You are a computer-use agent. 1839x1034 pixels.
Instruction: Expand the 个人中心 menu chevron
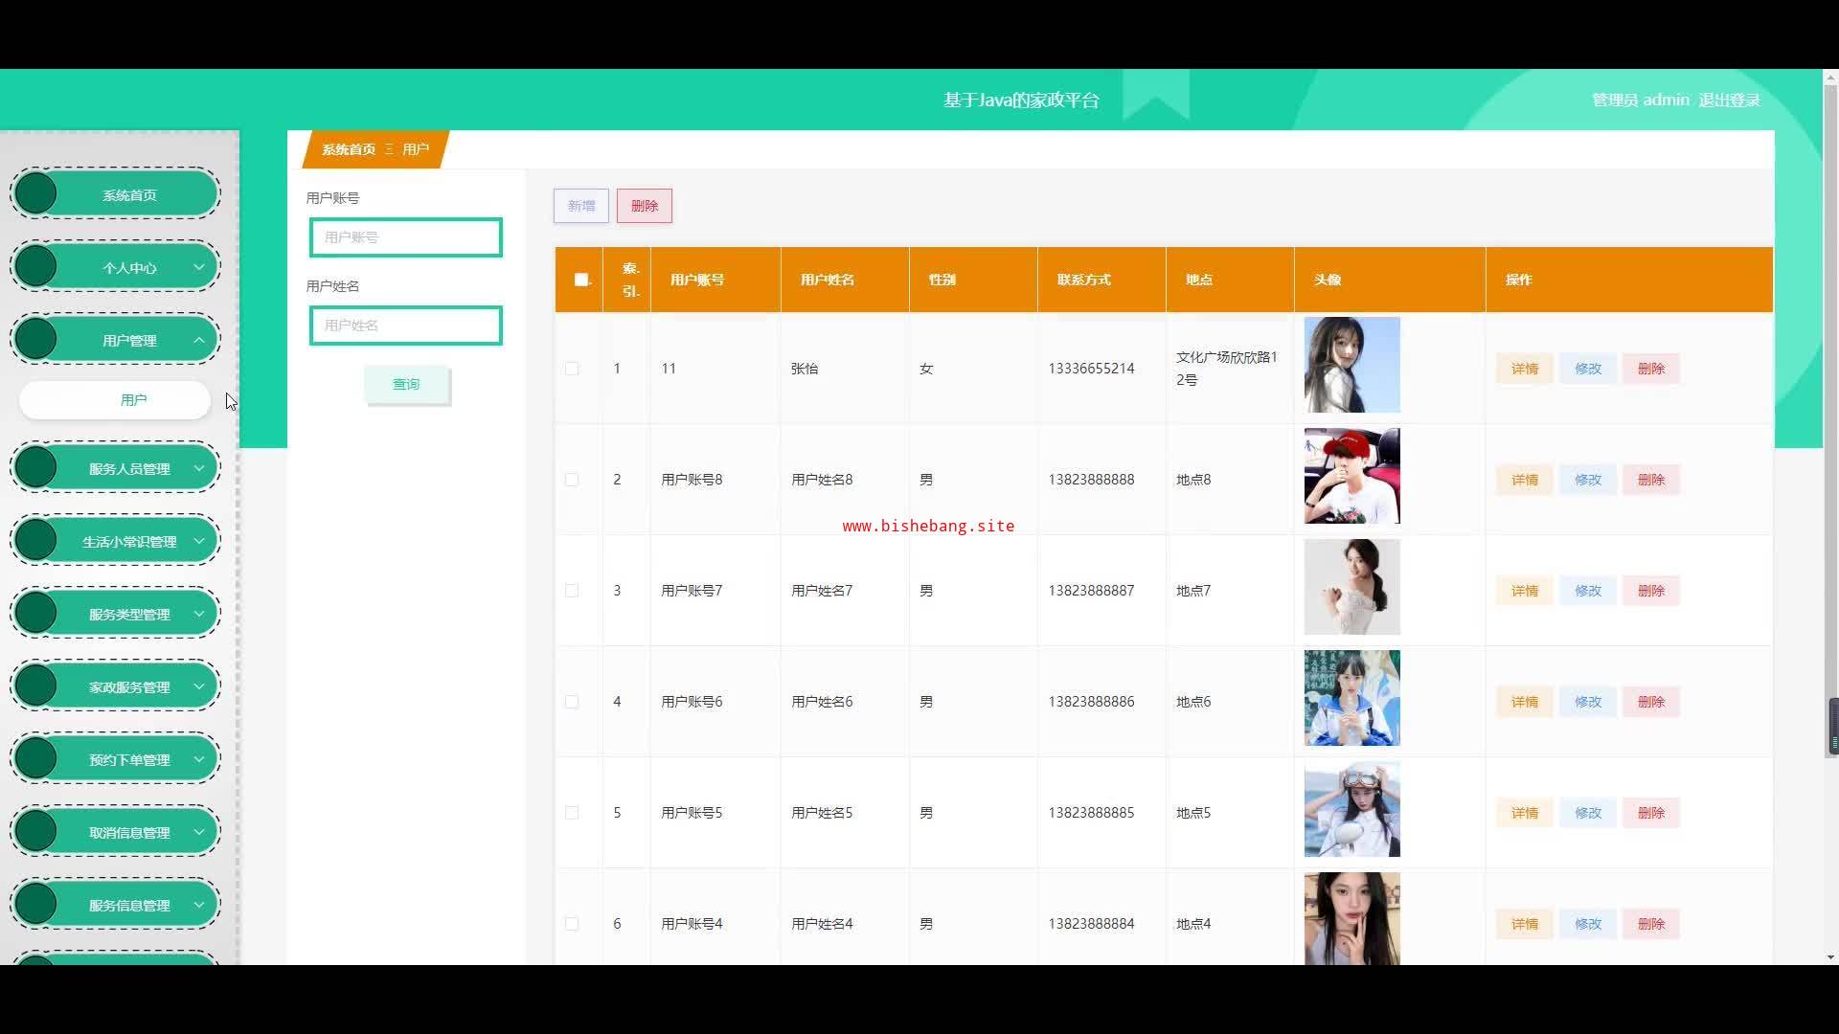(x=199, y=267)
